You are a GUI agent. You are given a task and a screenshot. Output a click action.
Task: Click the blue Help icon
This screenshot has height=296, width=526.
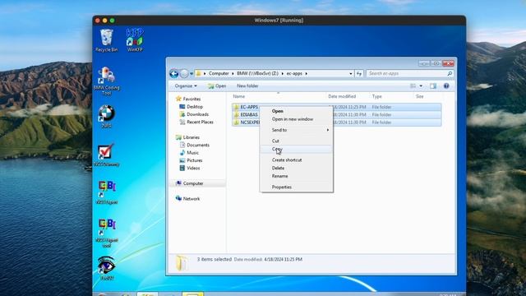(446, 86)
